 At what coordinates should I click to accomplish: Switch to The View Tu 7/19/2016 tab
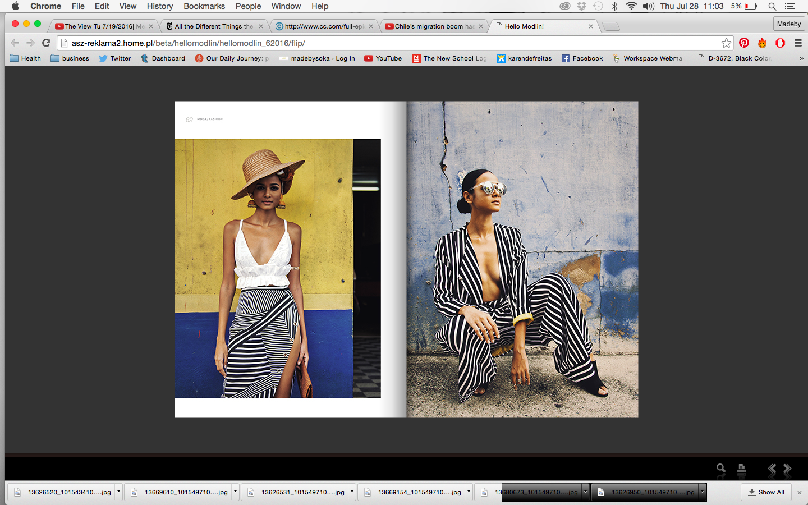(104, 26)
